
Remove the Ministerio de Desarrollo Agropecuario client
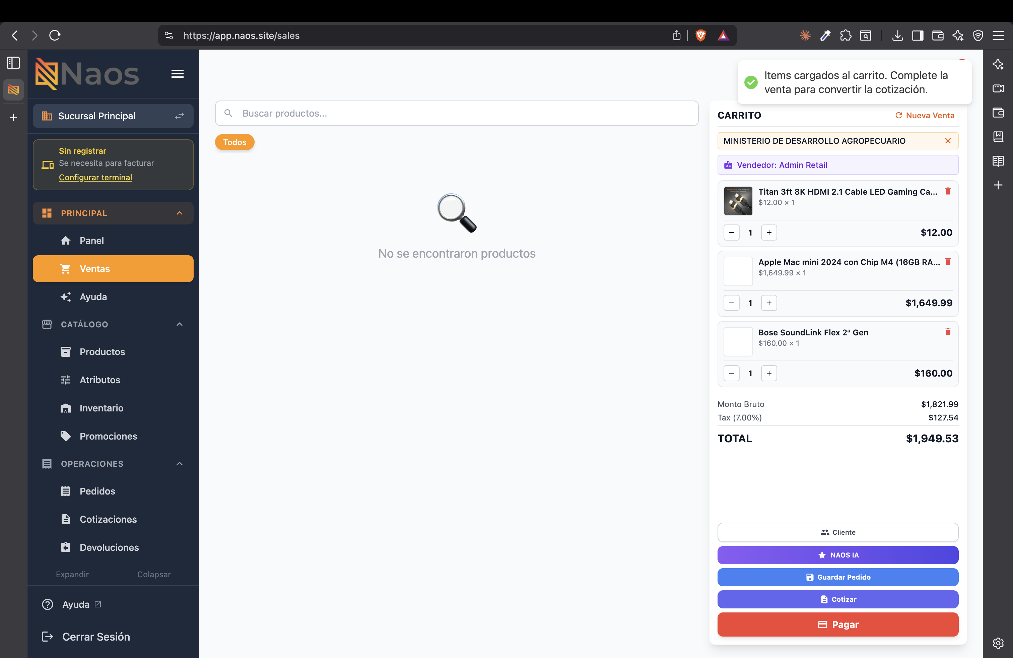click(x=947, y=141)
